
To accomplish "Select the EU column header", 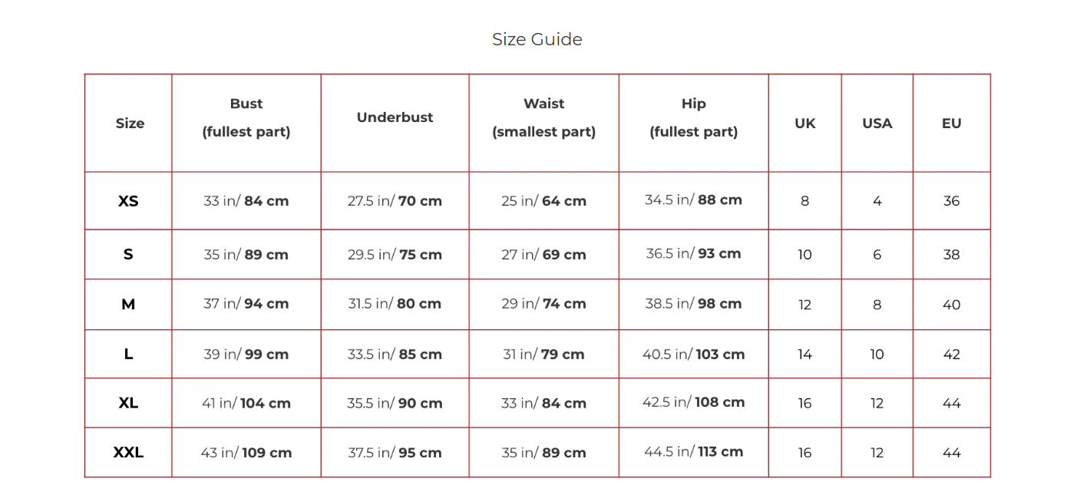I will click(x=951, y=124).
